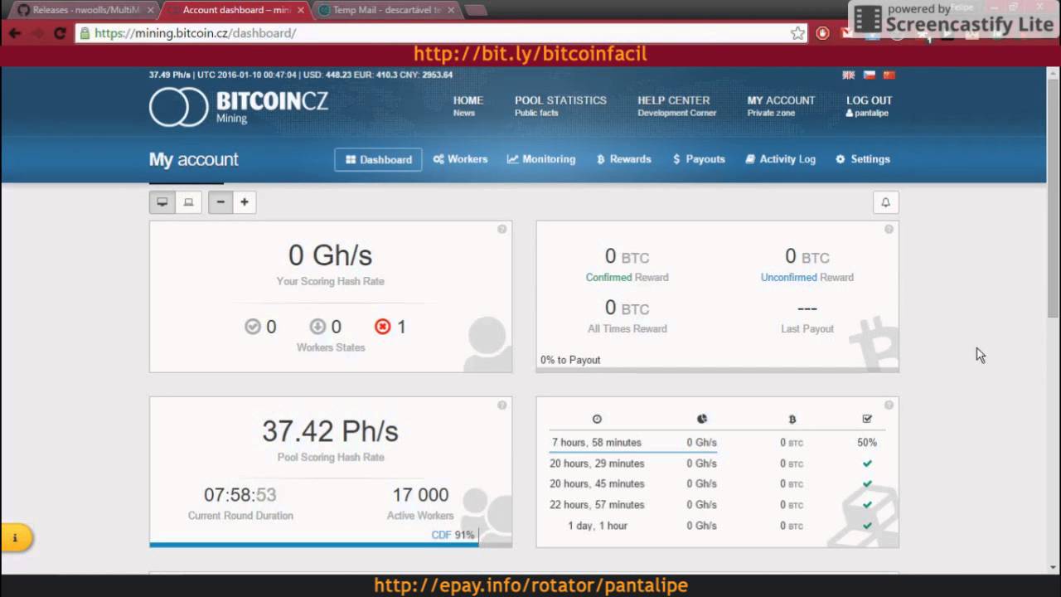Open POOL STATISTICS menu

[x=560, y=105]
